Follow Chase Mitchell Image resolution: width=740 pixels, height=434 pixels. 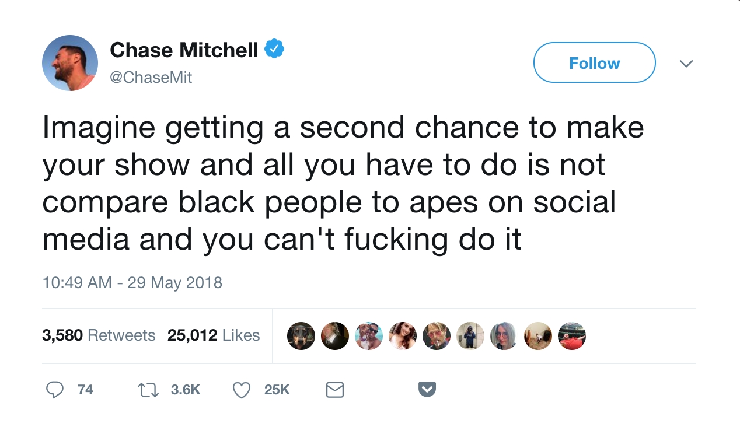tap(594, 63)
